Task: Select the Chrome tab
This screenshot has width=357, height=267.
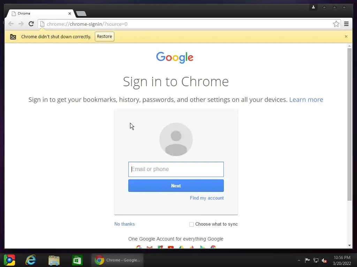Action: 40,14
